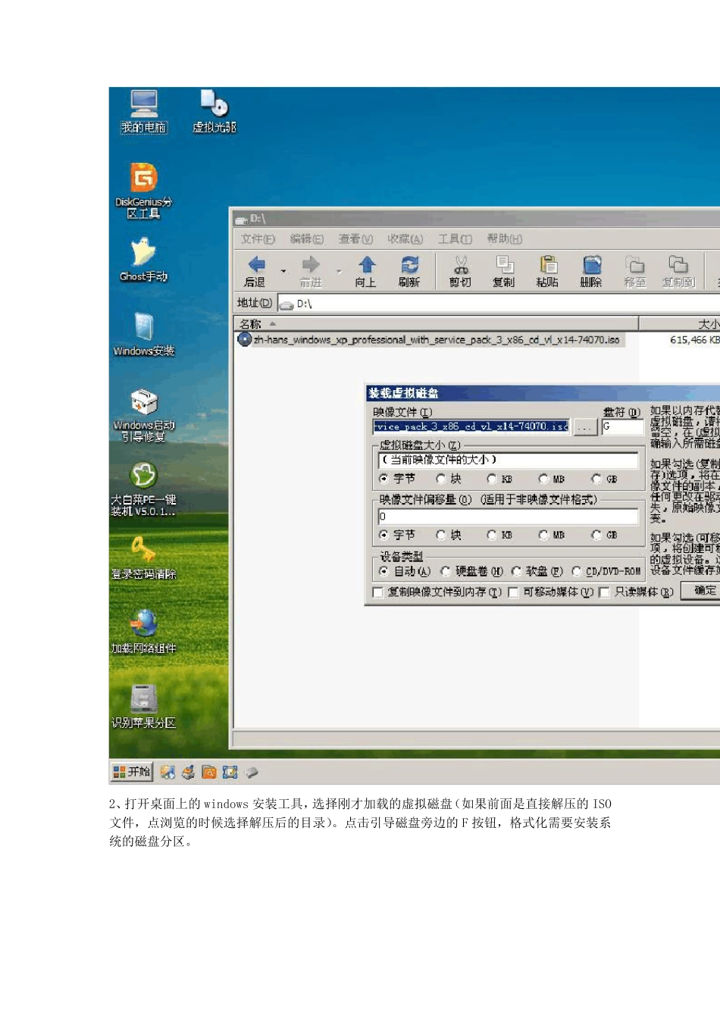Click the browse '...' button beside 映像文件
The height and width of the screenshot is (1018, 720).
click(584, 427)
